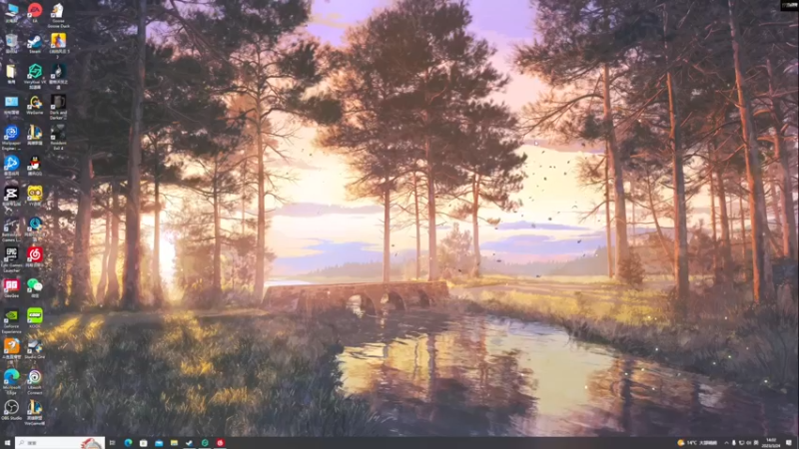Open Dark and Darker game shortcut
This screenshot has width=799, height=449.
coord(58,107)
